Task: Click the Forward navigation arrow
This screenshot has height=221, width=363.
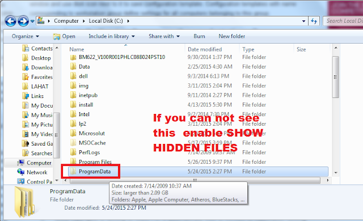Action: [23, 22]
